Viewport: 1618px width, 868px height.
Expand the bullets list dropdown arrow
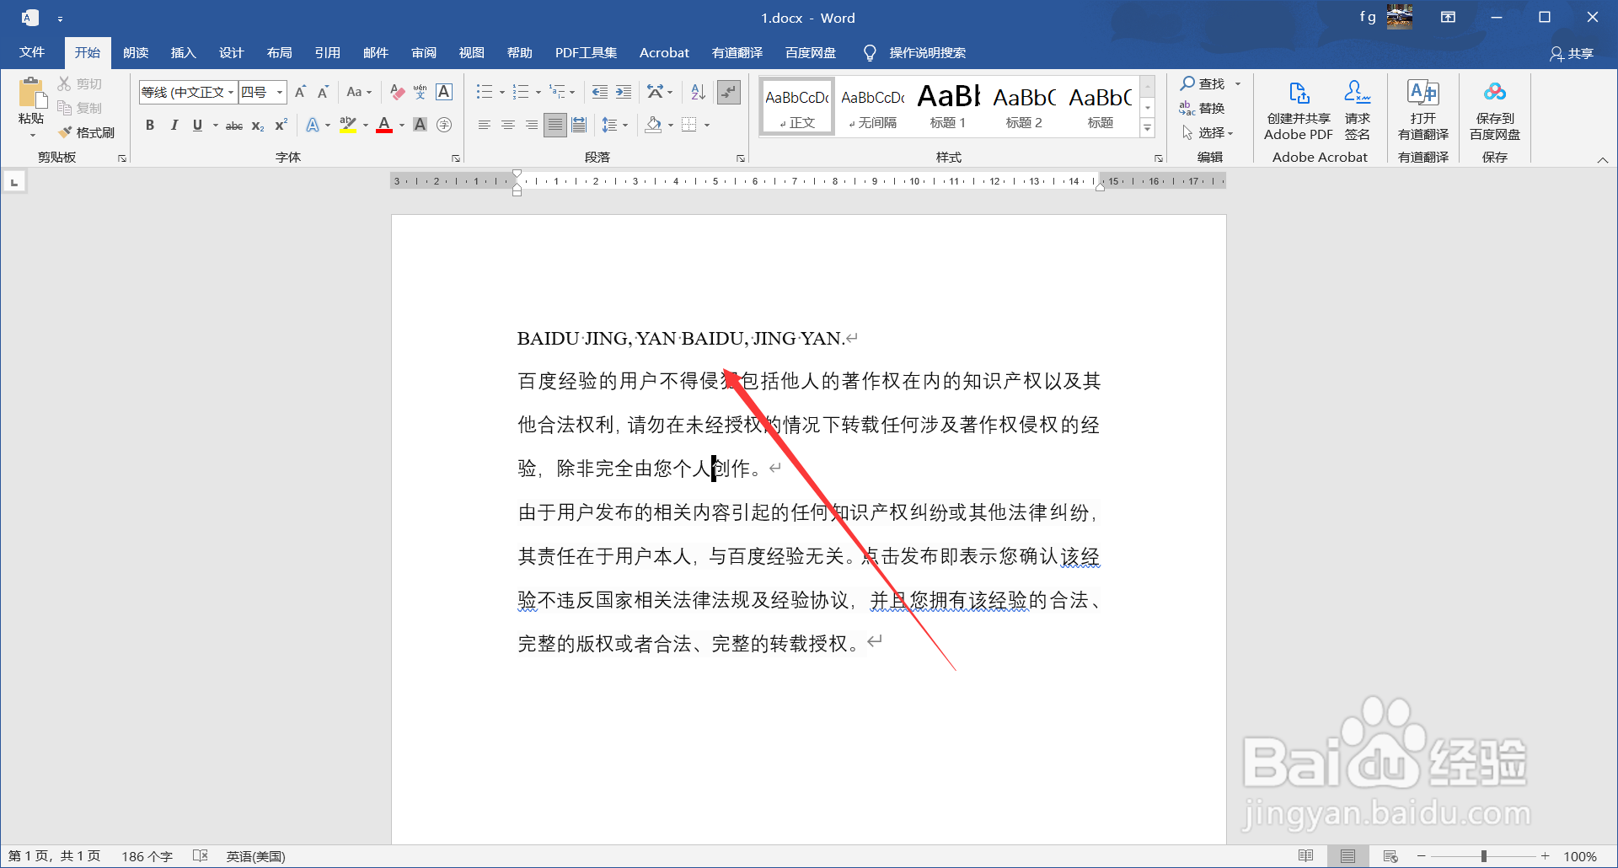point(501,92)
